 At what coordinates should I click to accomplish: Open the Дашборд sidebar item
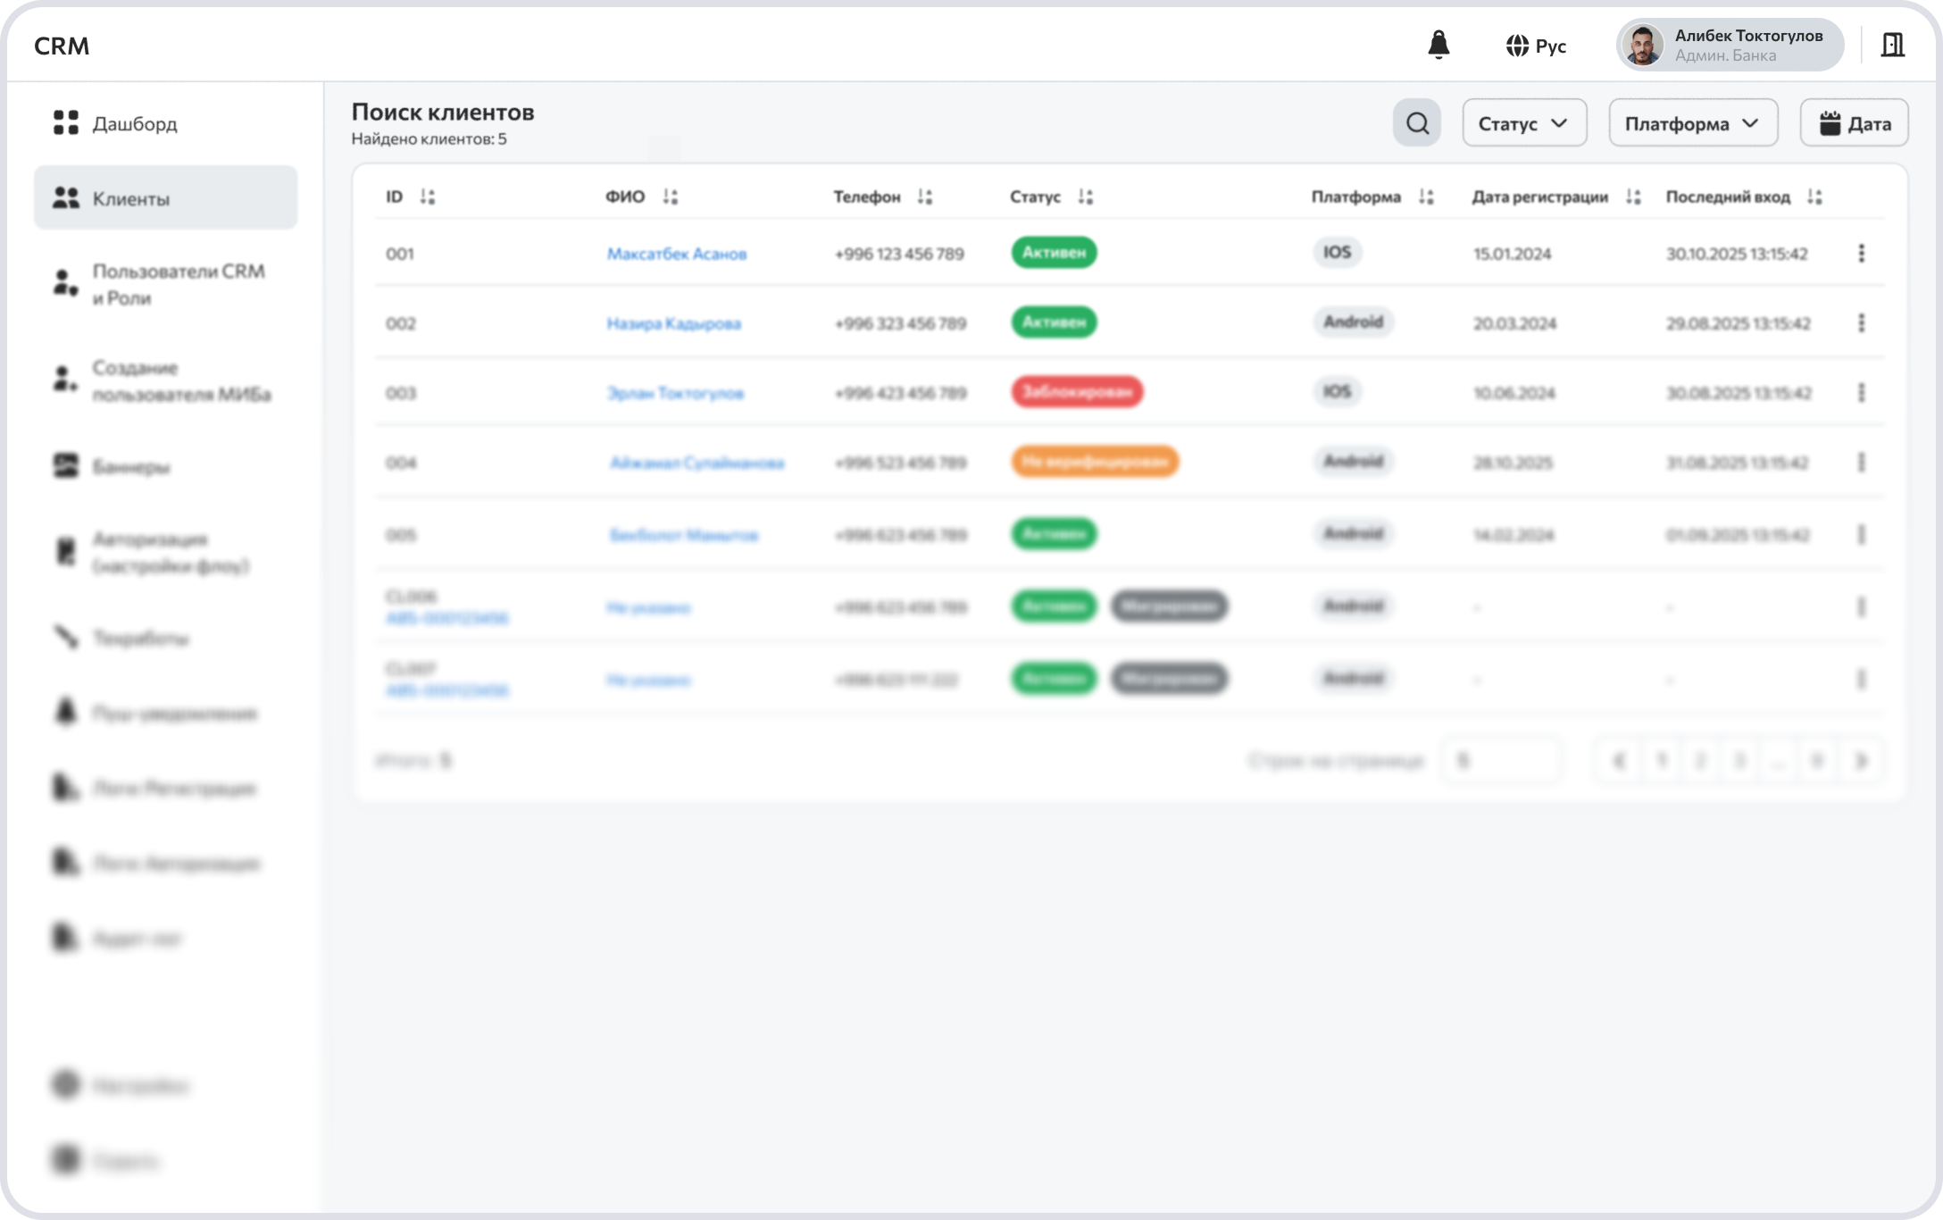[134, 123]
